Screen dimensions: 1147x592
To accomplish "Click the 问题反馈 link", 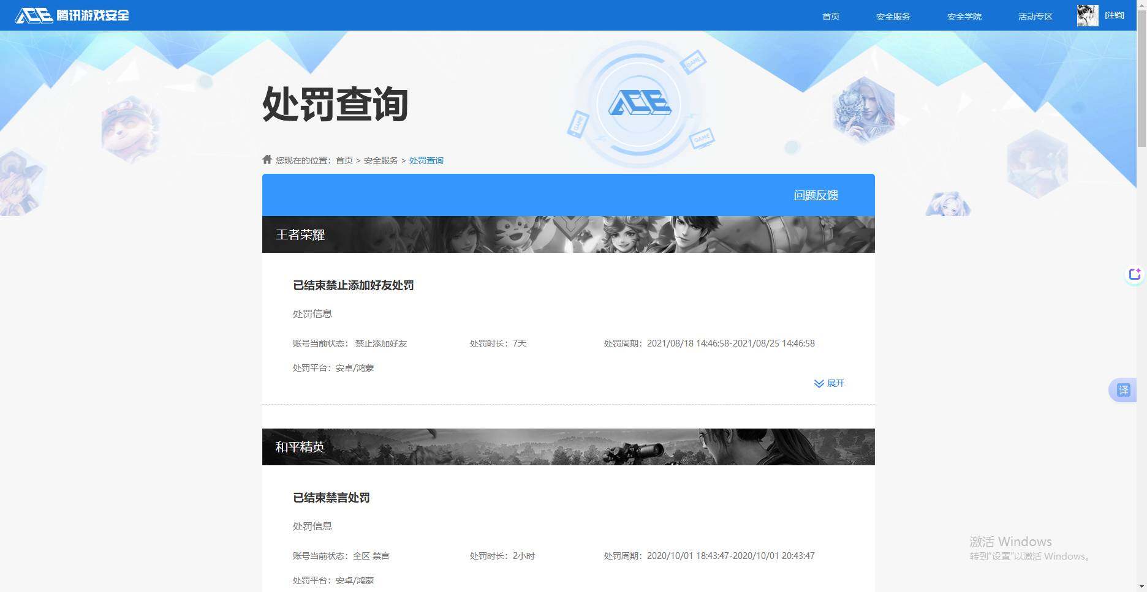I will pyautogui.click(x=816, y=195).
